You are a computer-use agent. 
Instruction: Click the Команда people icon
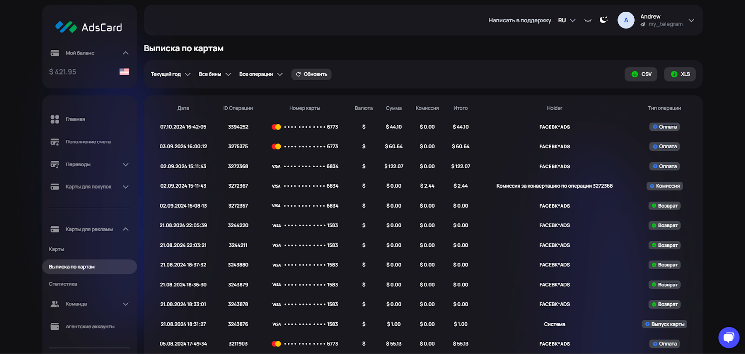[x=54, y=304]
